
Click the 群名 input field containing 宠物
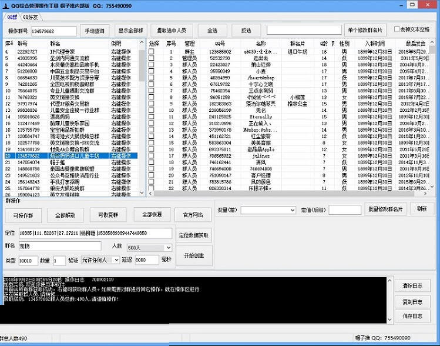coord(60,246)
